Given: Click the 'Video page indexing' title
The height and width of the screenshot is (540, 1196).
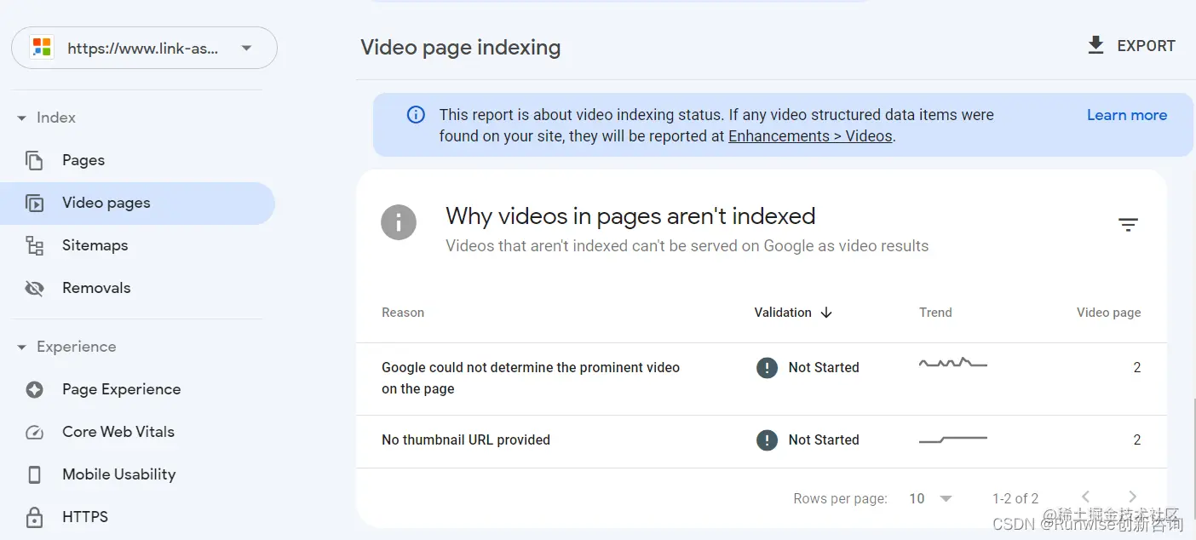Looking at the screenshot, I should tap(461, 48).
